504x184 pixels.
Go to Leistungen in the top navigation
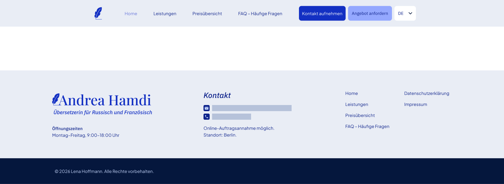click(x=165, y=14)
